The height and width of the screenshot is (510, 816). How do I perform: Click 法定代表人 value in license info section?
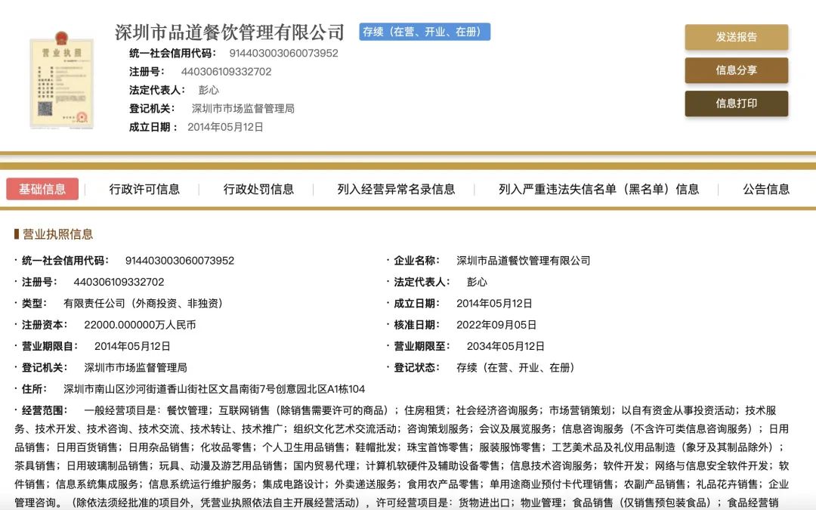(x=478, y=282)
